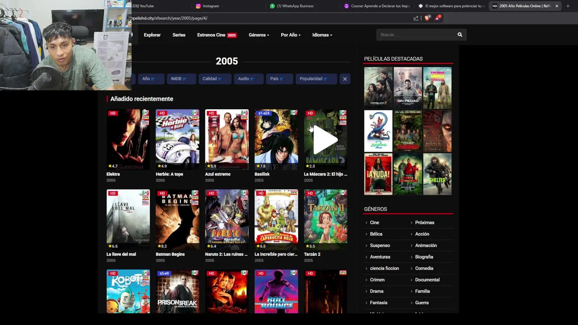This screenshot has height=325, width=578.
Task: Switch to Course: Aprende a Declarar tab
Action: pos(377,6)
